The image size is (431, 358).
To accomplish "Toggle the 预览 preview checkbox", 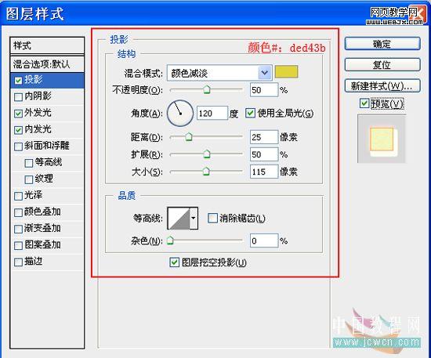I will coord(364,103).
